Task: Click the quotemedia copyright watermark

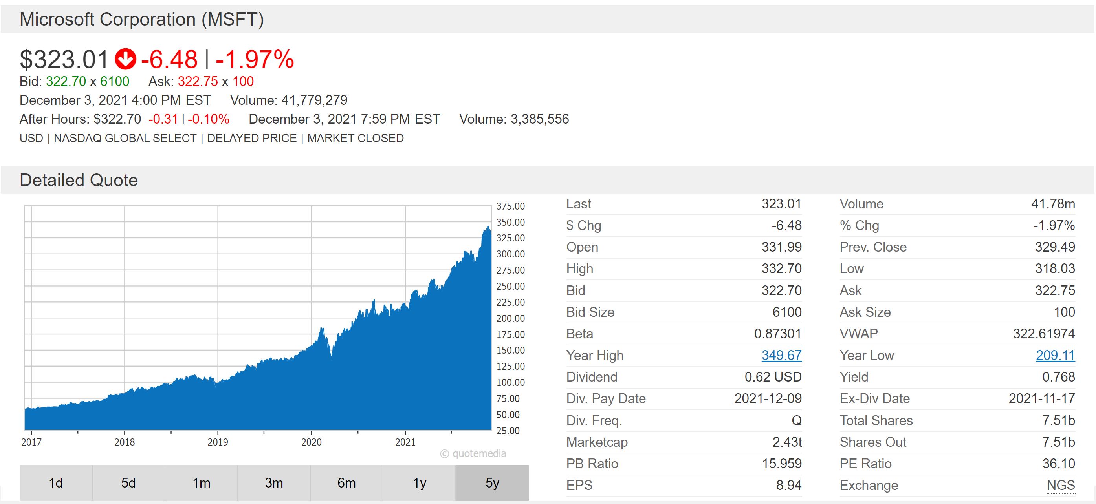Action: [x=473, y=454]
